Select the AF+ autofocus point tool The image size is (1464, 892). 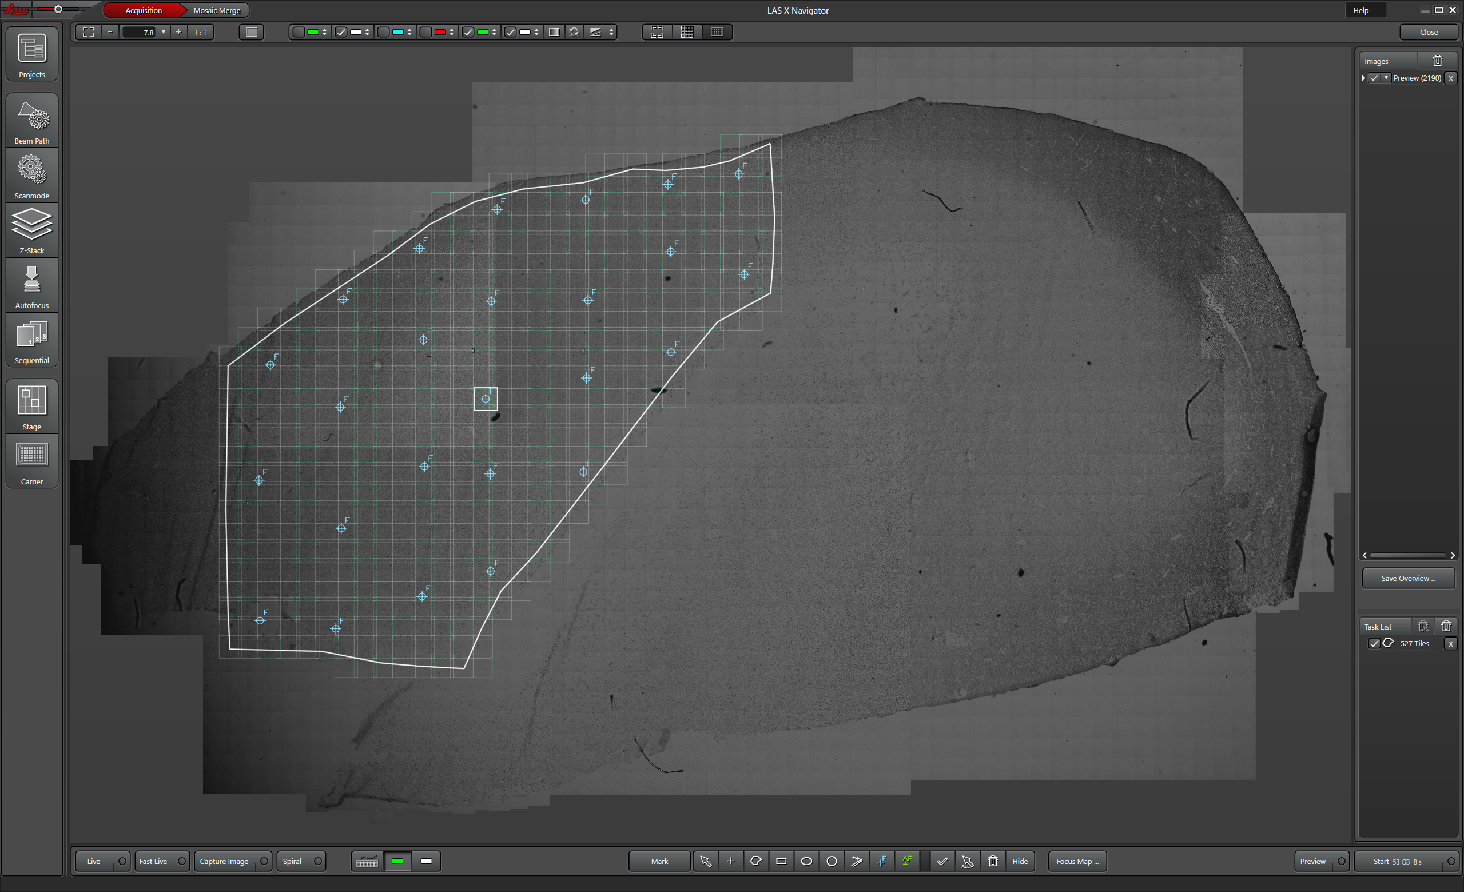coord(907,861)
